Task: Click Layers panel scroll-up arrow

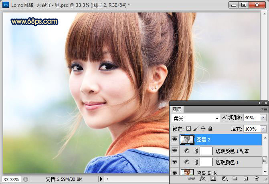Action: pyautogui.click(x=265, y=137)
